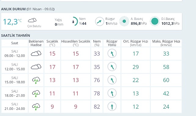Viewport: 196px width, 116px height.
Task: Click the A. Basınç pressure circle icon
Action: 124,21
